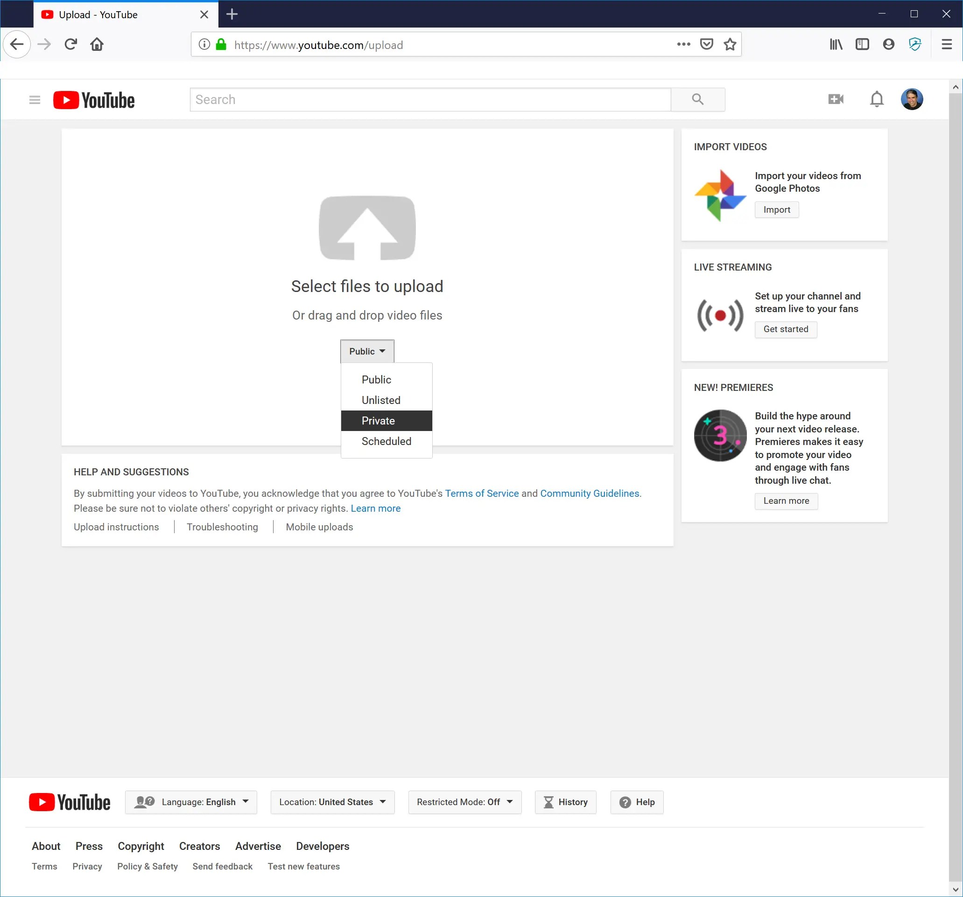
Task: Bookmark page with the star icon
Action: click(x=730, y=44)
